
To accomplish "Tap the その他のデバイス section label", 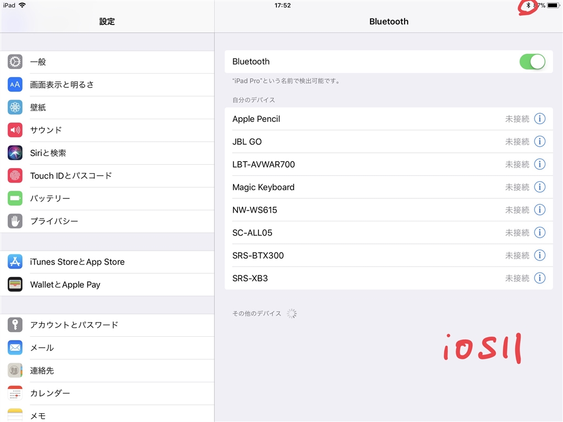I will click(x=257, y=314).
